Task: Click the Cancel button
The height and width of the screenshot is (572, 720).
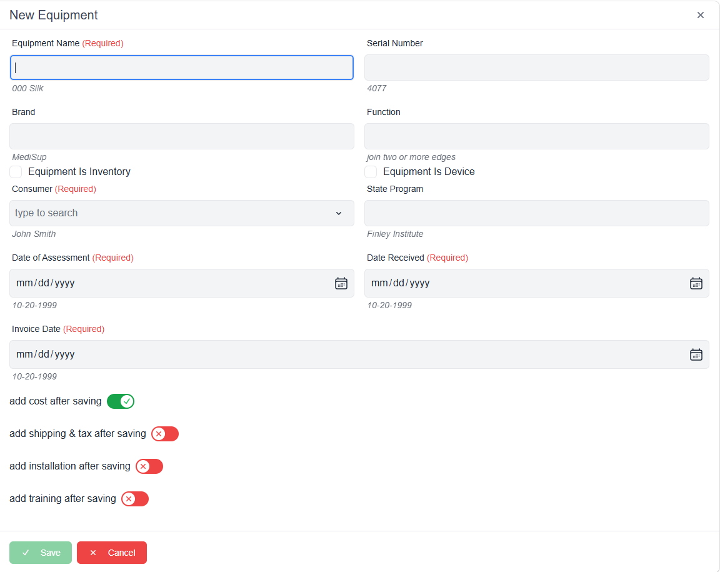Action: 112,553
